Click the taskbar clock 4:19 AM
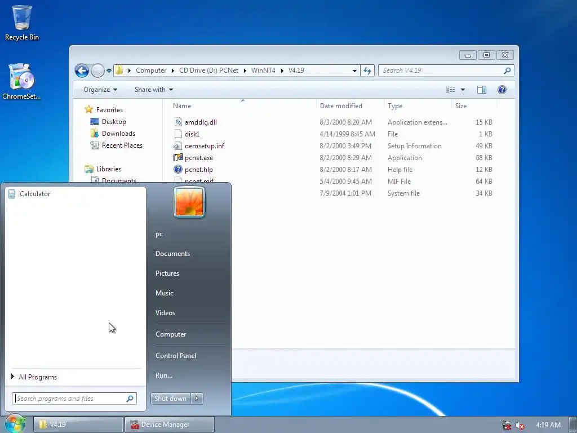 [x=548, y=425]
